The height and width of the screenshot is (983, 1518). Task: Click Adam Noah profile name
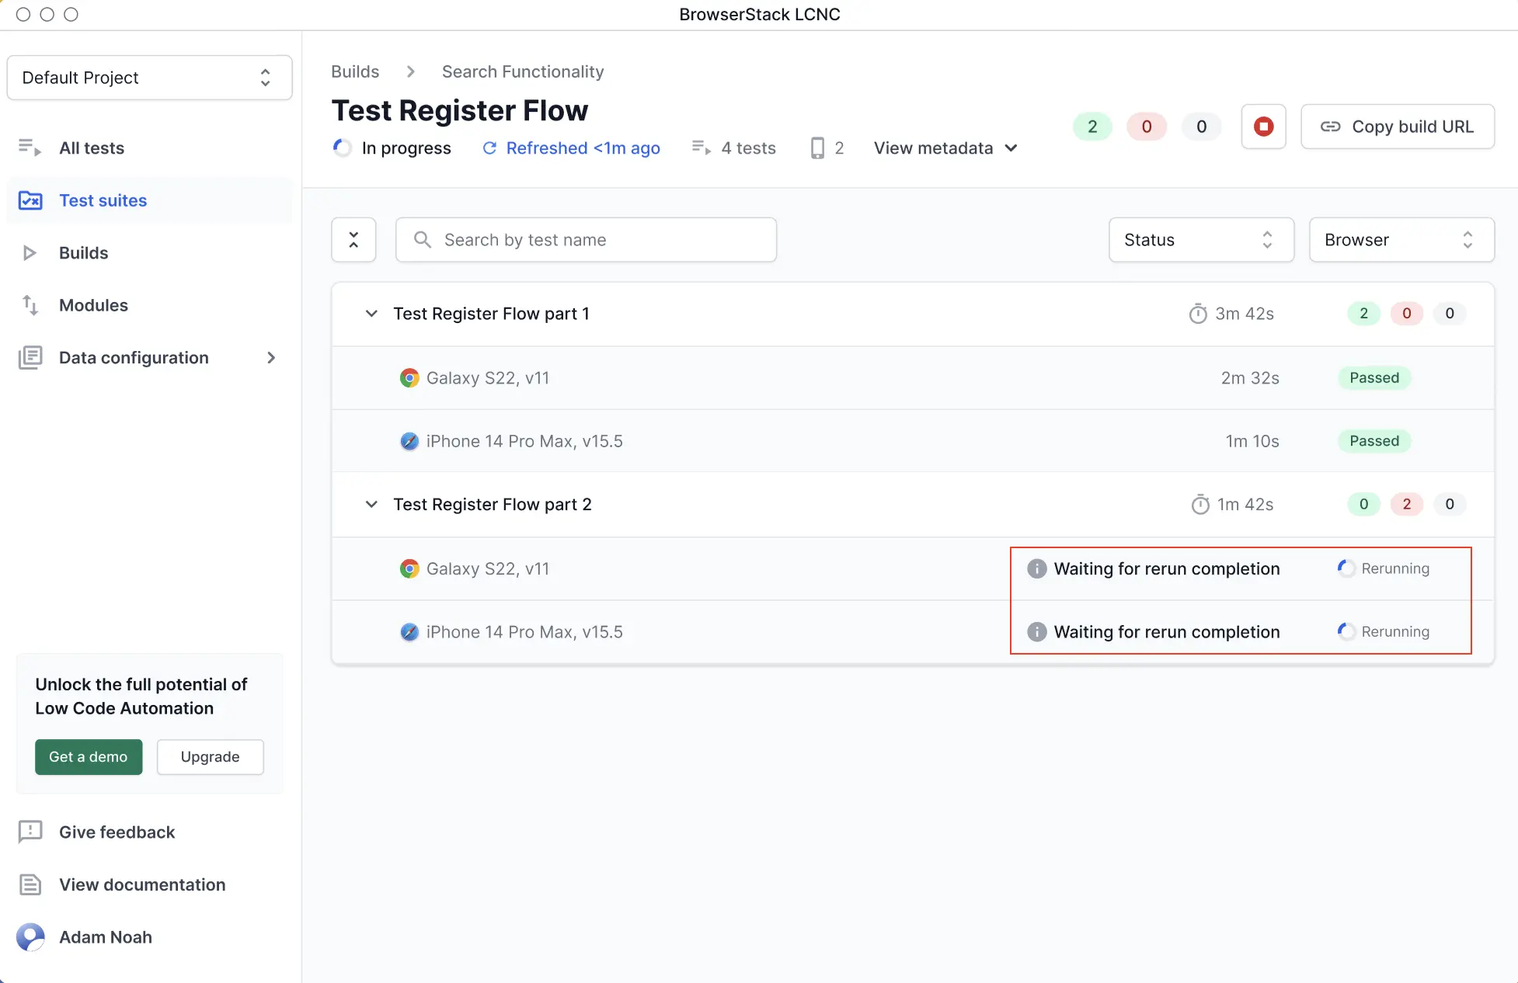point(106,937)
